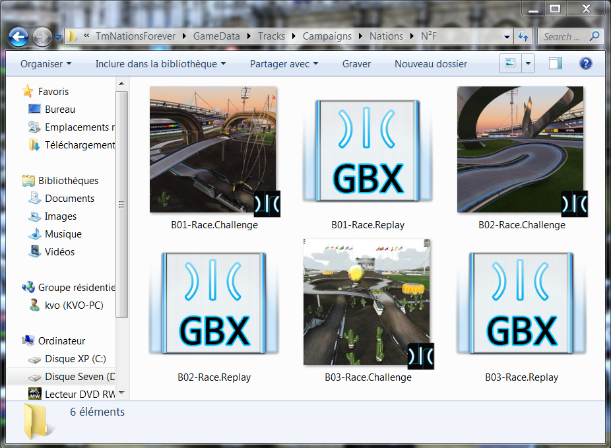The width and height of the screenshot is (611, 448).
Task: Open the Organiser menu
Action: point(46,64)
